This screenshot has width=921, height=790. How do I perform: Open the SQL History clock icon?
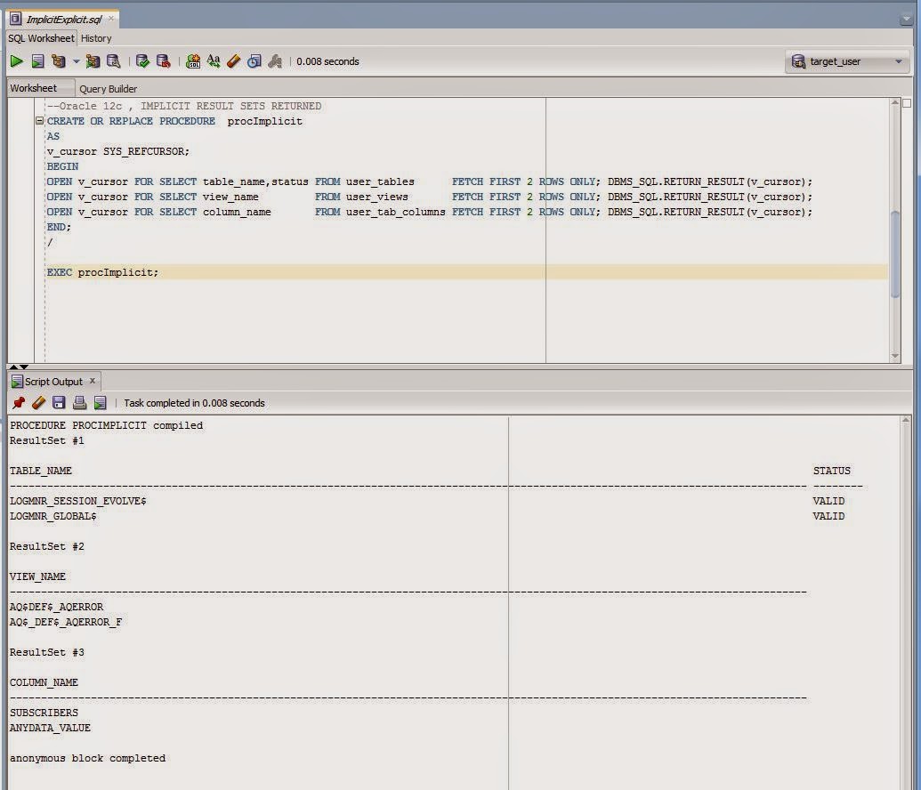[x=253, y=61]
